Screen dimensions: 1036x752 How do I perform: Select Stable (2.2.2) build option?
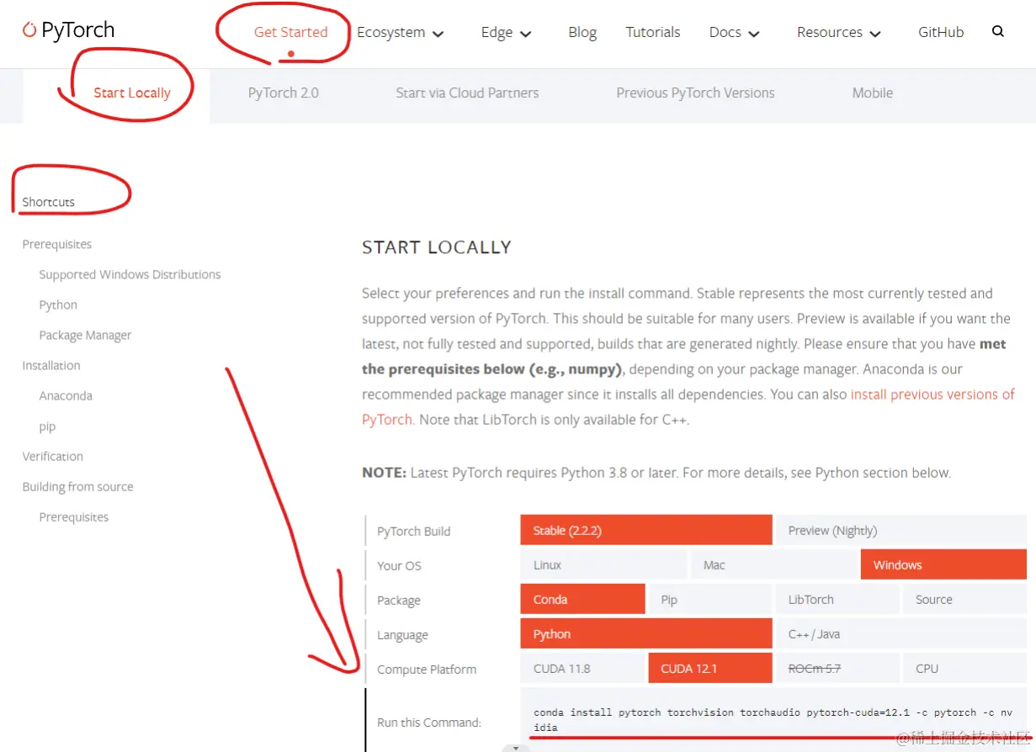click(x=646, y=530)
